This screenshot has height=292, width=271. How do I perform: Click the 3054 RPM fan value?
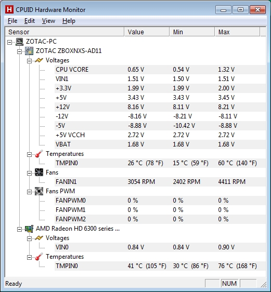pos(141,182)
